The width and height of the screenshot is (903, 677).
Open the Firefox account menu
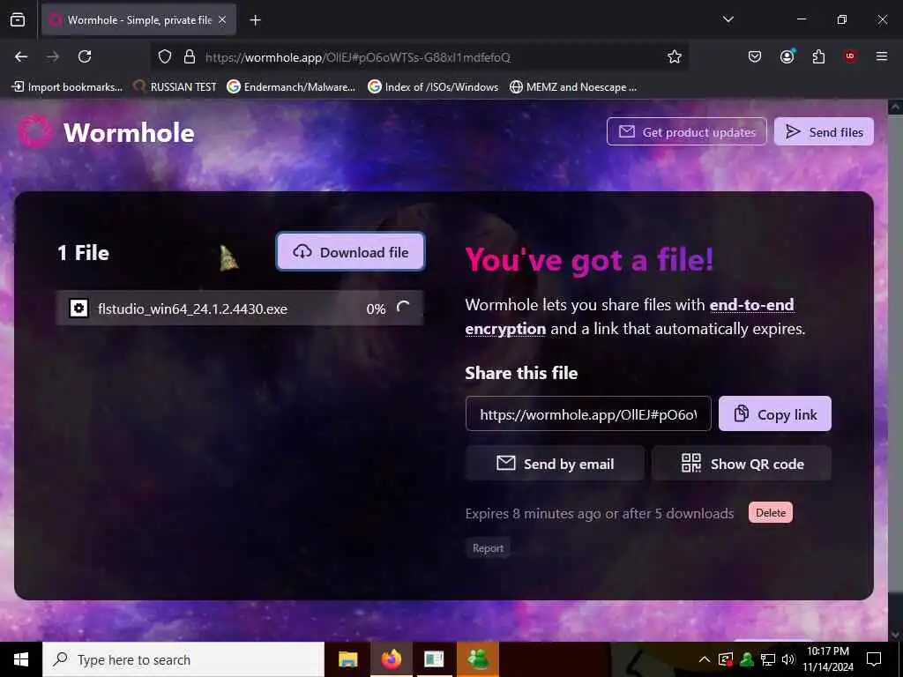[x=787, y=56]
